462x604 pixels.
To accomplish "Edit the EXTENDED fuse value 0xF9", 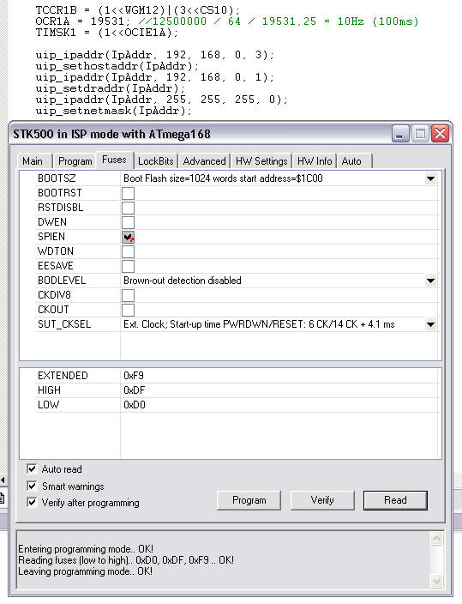I will [x=134, y=376].
